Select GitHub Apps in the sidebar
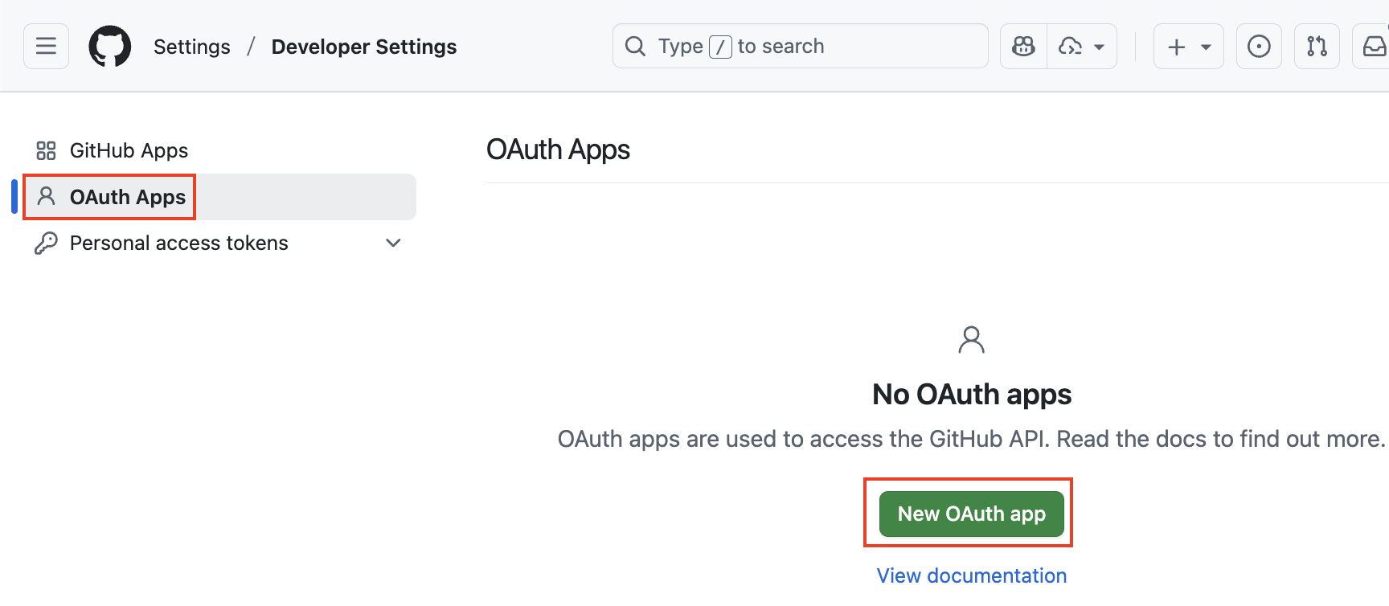This screenshot has height=606, width=1389. [129, 149]
